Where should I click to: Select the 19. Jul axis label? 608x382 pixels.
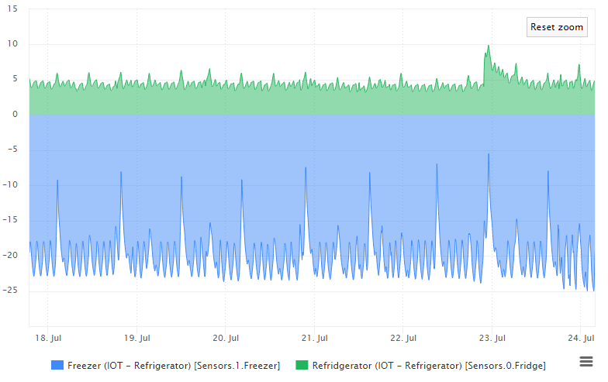tap(136, 338)
